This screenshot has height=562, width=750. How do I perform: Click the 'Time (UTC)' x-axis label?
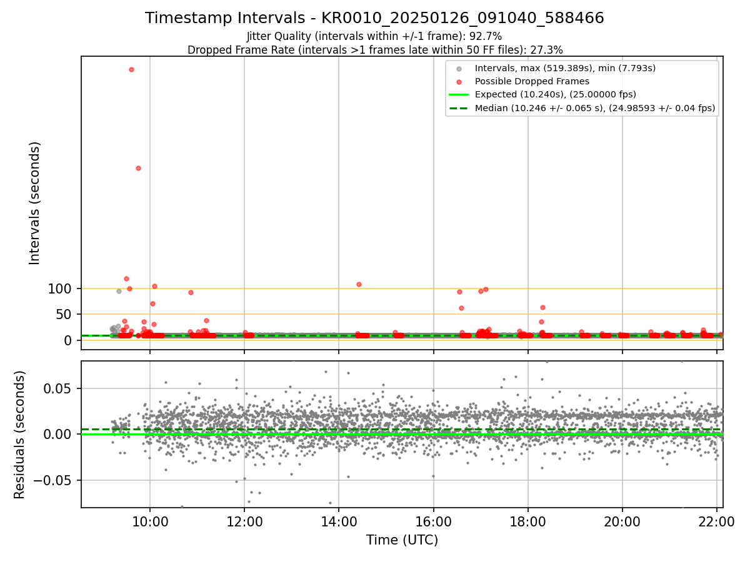[402, 540]
